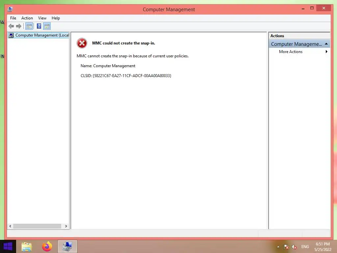Open the toolbar Help question mark icon

coord(39,26)
